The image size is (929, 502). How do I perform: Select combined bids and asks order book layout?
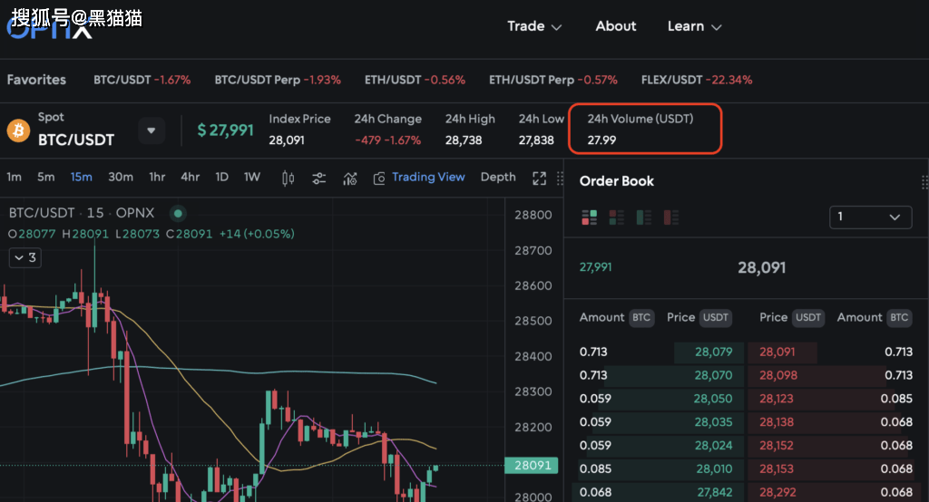(589, 217)
